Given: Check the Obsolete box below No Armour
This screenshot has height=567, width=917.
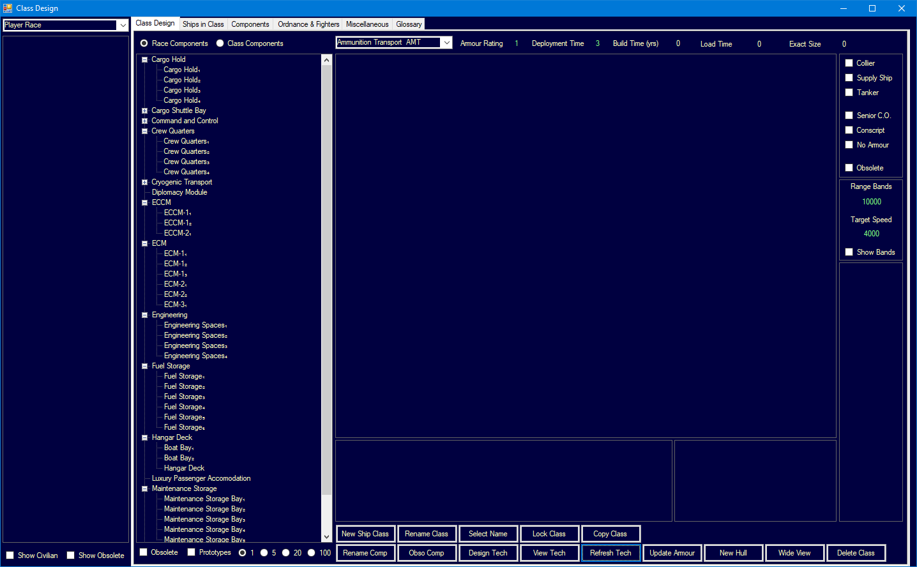Looking at the screenshot, I should tap(849, 168).
